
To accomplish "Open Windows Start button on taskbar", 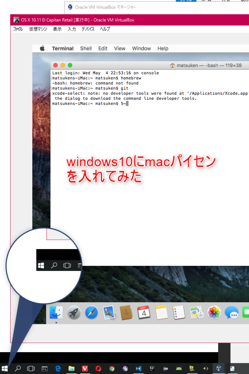I will click(x=5, y=369).
